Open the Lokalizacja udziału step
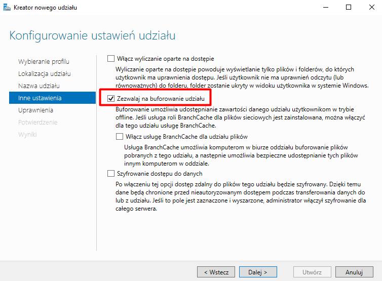This screenshot has height=281, width=382. point(44,73)
